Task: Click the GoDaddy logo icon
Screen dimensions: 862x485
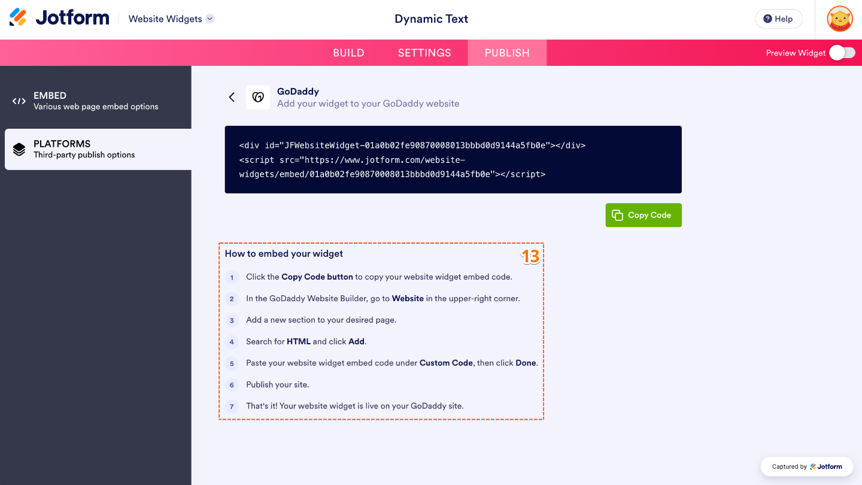Action: pos(258,97)
